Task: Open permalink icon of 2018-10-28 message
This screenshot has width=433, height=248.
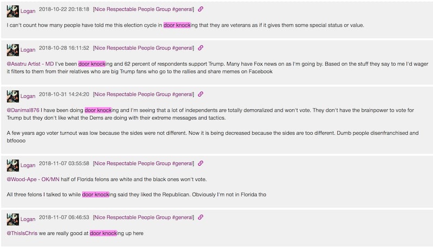Action: point(200,48)
